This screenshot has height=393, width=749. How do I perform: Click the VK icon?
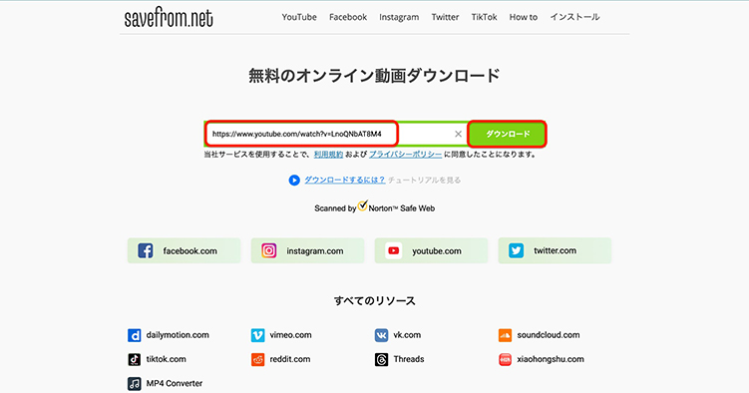coord(381,335)
